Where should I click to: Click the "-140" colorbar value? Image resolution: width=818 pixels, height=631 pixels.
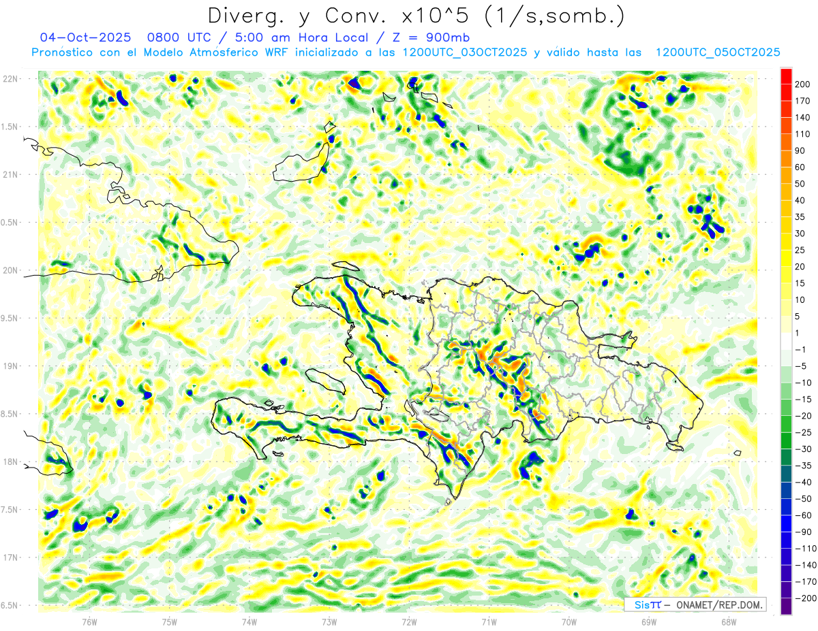point(807,565)
